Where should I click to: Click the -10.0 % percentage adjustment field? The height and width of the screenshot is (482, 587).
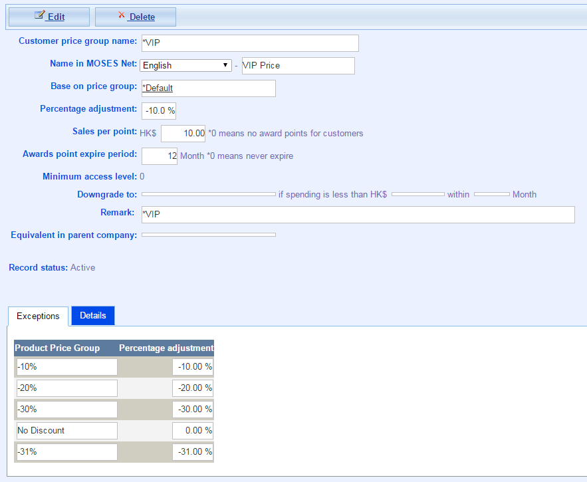click(159, 111)
